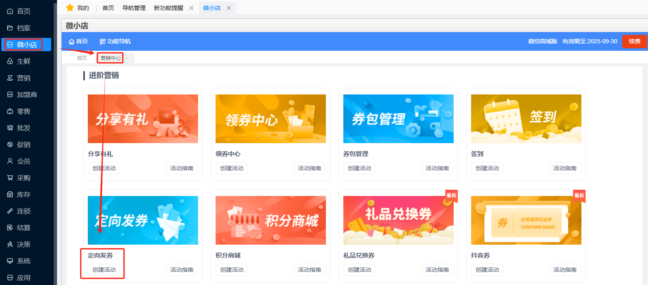Open 活动指南 for 积分商城
648x285 pixels.
click(310, 270)
